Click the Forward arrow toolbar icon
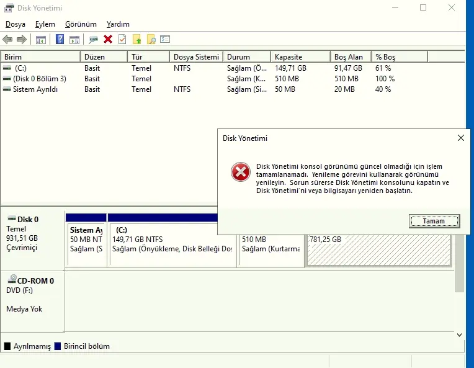The height and width of the screenshot is (368, 474). pyautogui.click(x=22, y=39)
